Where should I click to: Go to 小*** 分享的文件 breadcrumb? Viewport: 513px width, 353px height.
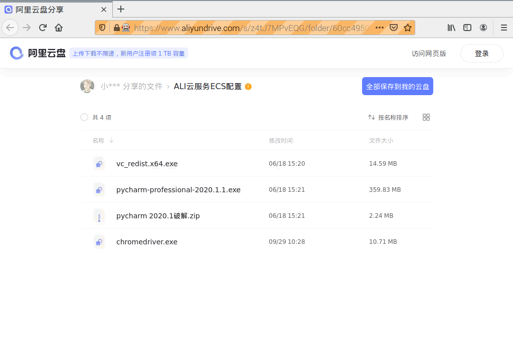131,86
